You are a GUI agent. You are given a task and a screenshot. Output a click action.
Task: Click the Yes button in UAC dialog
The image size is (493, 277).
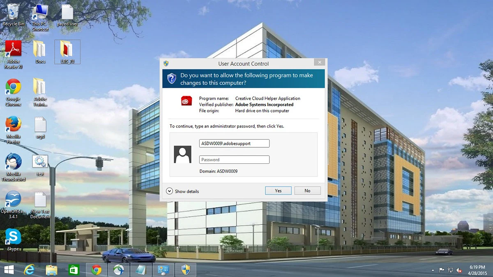(278, 191)
